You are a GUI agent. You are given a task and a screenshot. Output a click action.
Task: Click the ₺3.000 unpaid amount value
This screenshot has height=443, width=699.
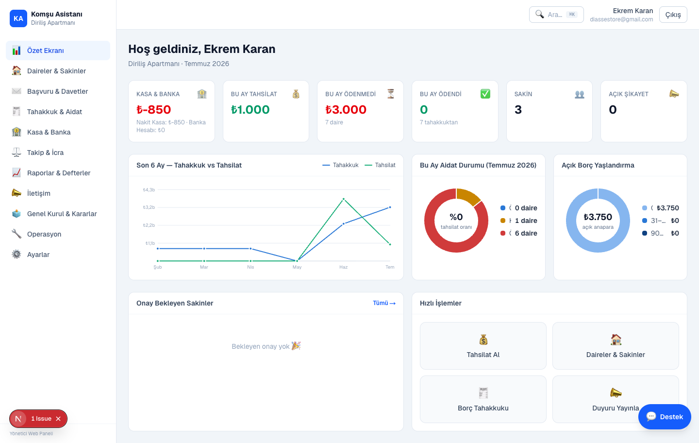click(346, 110)
